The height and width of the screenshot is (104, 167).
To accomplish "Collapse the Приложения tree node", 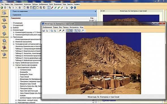I will 11,37.
